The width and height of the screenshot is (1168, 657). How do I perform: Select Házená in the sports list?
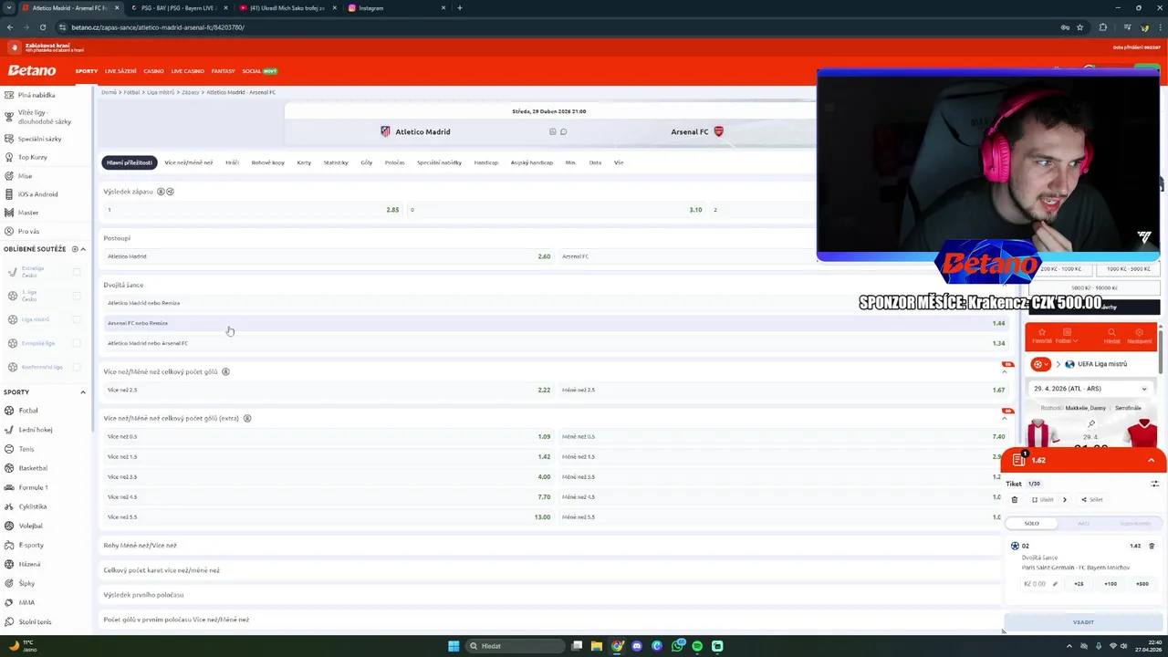(29, 564)
